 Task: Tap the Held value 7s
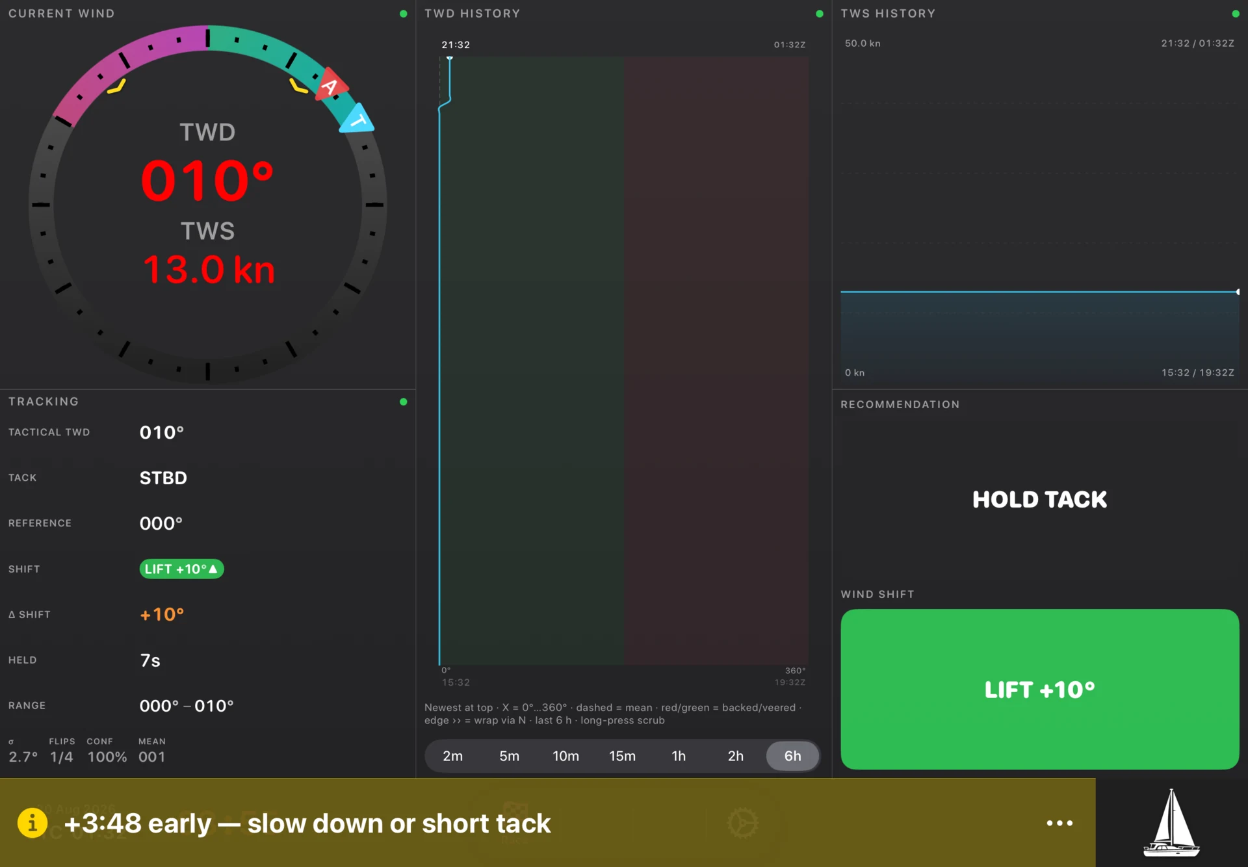150,660
